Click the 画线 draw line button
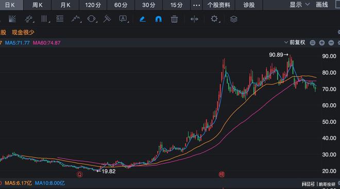The width and height of the screenshot is (340, 189). (x=322, y=5)
